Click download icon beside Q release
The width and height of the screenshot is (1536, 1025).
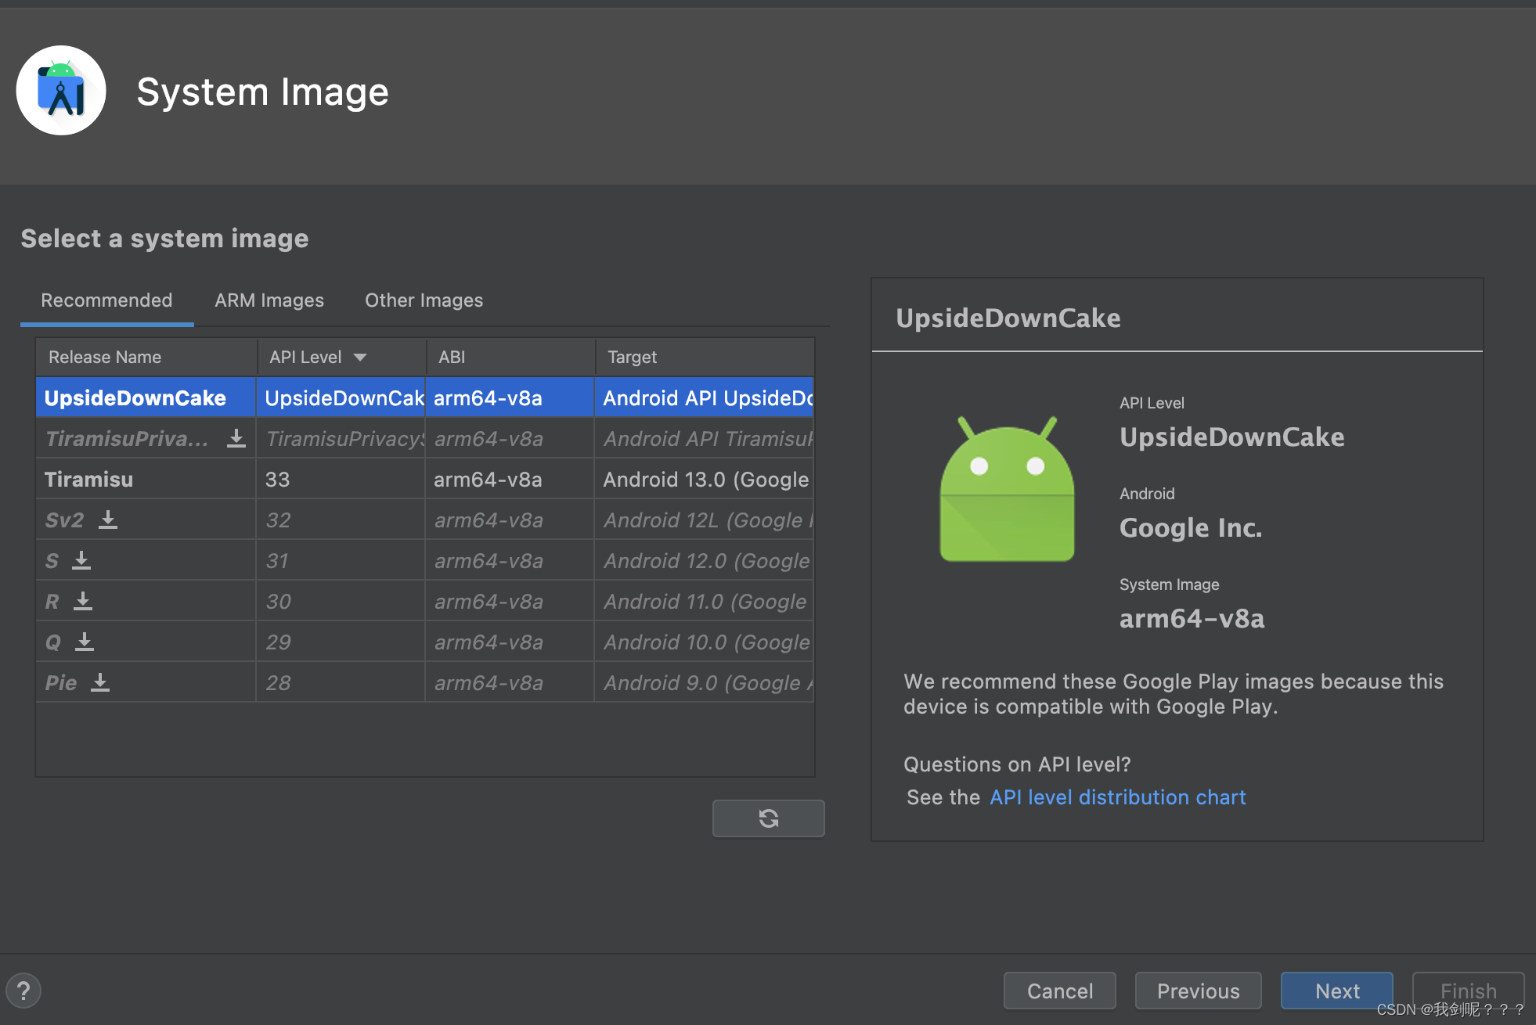pyautogui.click(x=85, y=642)
